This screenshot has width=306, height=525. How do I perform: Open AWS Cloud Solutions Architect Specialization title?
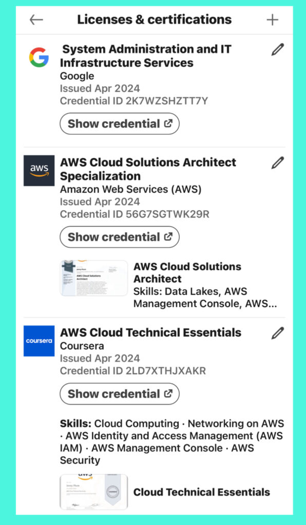(148, 169)
